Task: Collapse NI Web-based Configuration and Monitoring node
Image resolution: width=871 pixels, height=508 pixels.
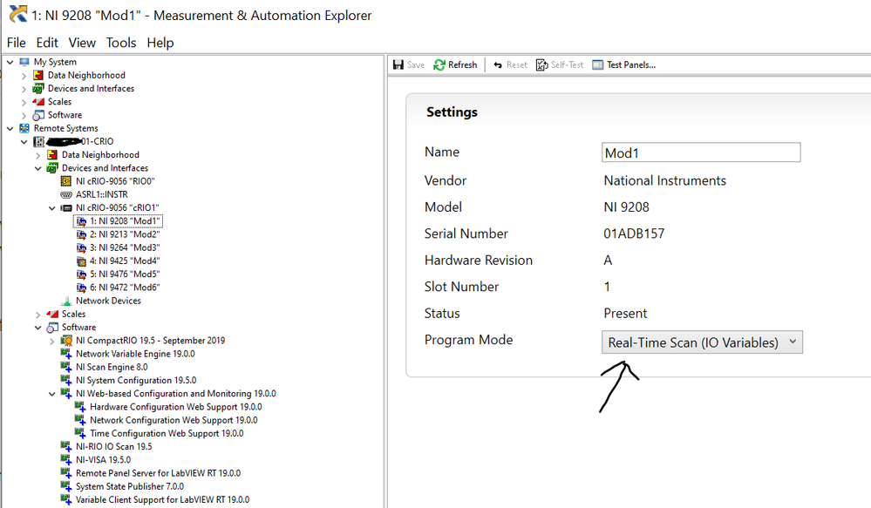Action: (x=51, y=394)
